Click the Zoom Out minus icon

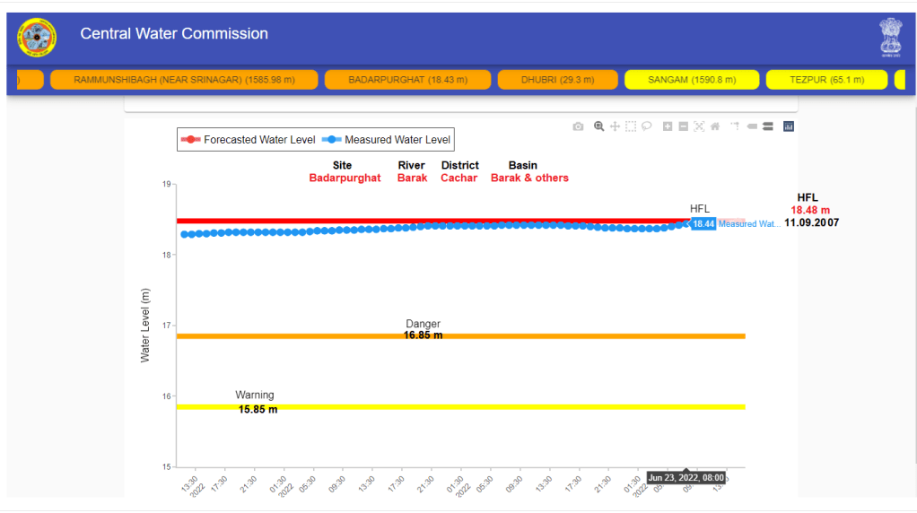click(x=683, y=126)
